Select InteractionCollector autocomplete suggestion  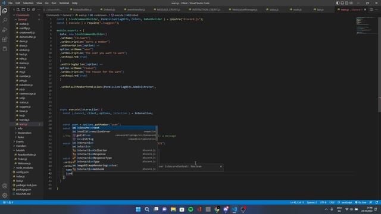coord(114,150)
